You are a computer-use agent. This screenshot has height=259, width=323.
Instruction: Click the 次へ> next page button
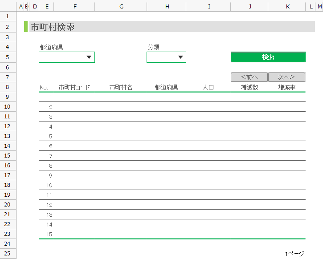pyautogui.click(x=286, y=77)
